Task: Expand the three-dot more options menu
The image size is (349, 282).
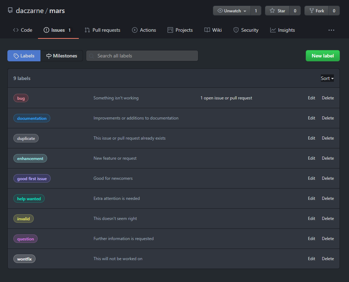Action: [331, 30]
